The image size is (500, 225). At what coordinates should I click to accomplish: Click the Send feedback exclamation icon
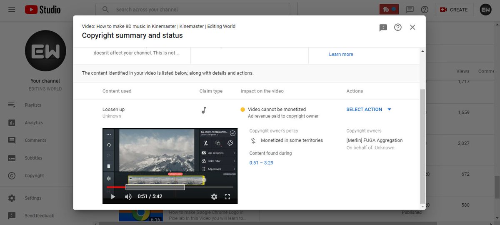(12, 215)
